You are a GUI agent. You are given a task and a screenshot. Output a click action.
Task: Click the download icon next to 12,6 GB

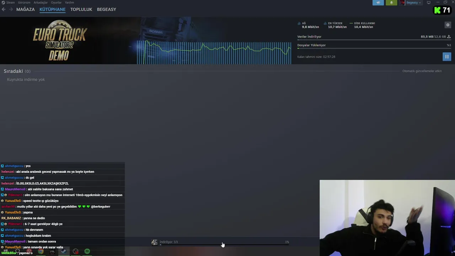(449, 37)
